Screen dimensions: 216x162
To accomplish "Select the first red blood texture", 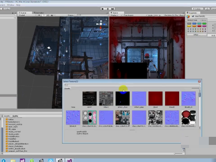I will (x=156, y=99).
